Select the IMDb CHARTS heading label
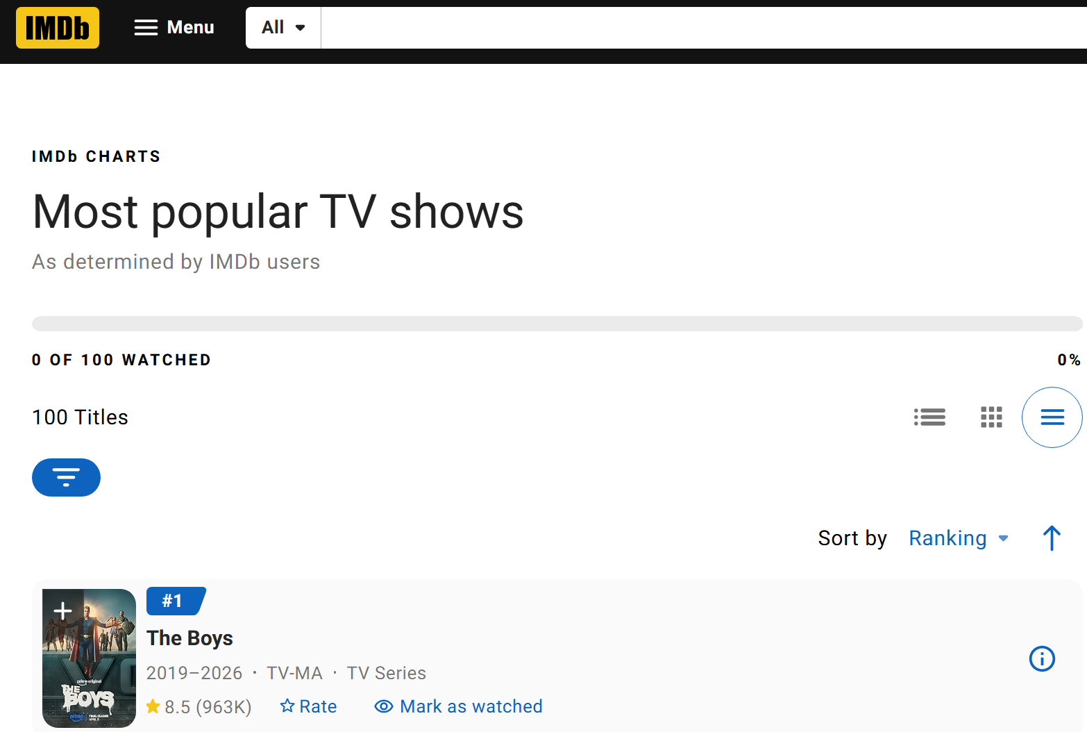This screenshot has height=732, width=1087. pos(96,156)
